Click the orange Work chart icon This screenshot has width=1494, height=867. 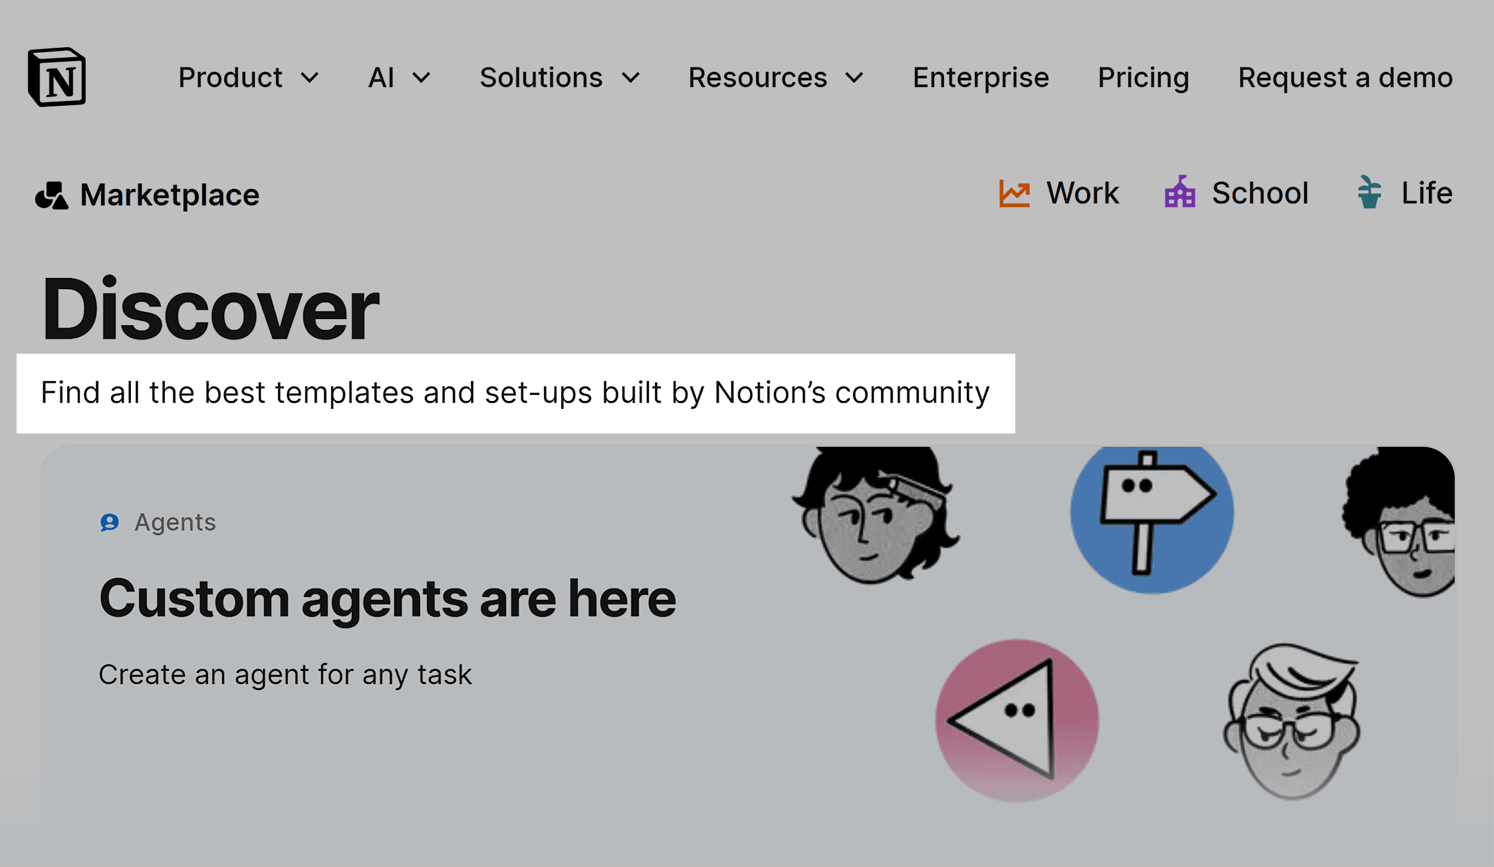tap(1014, 192)
